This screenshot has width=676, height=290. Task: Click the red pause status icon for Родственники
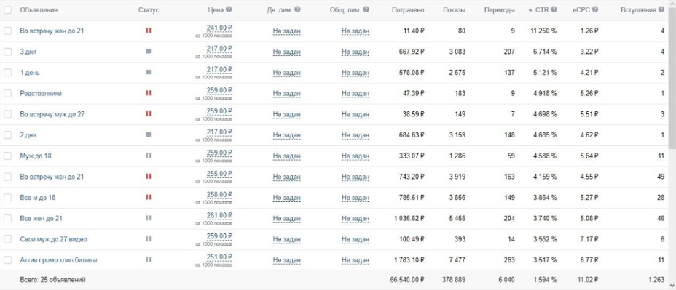click(x=149, y=93)
